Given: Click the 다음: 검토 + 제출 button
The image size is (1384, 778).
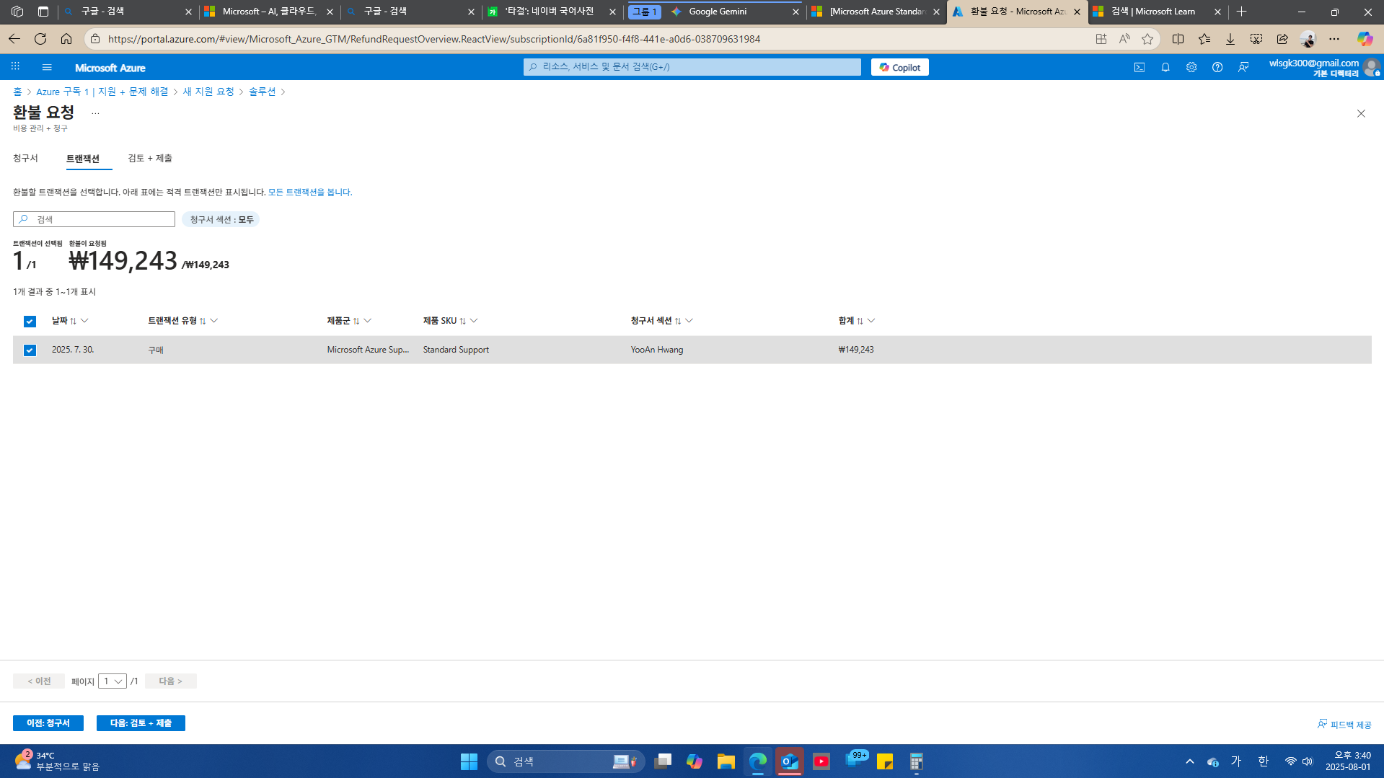Looking at the screenshot, I should [141, 722].
